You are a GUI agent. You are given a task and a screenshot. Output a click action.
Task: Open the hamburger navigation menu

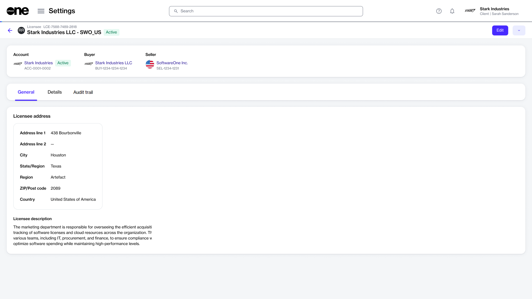pos(41,11)
